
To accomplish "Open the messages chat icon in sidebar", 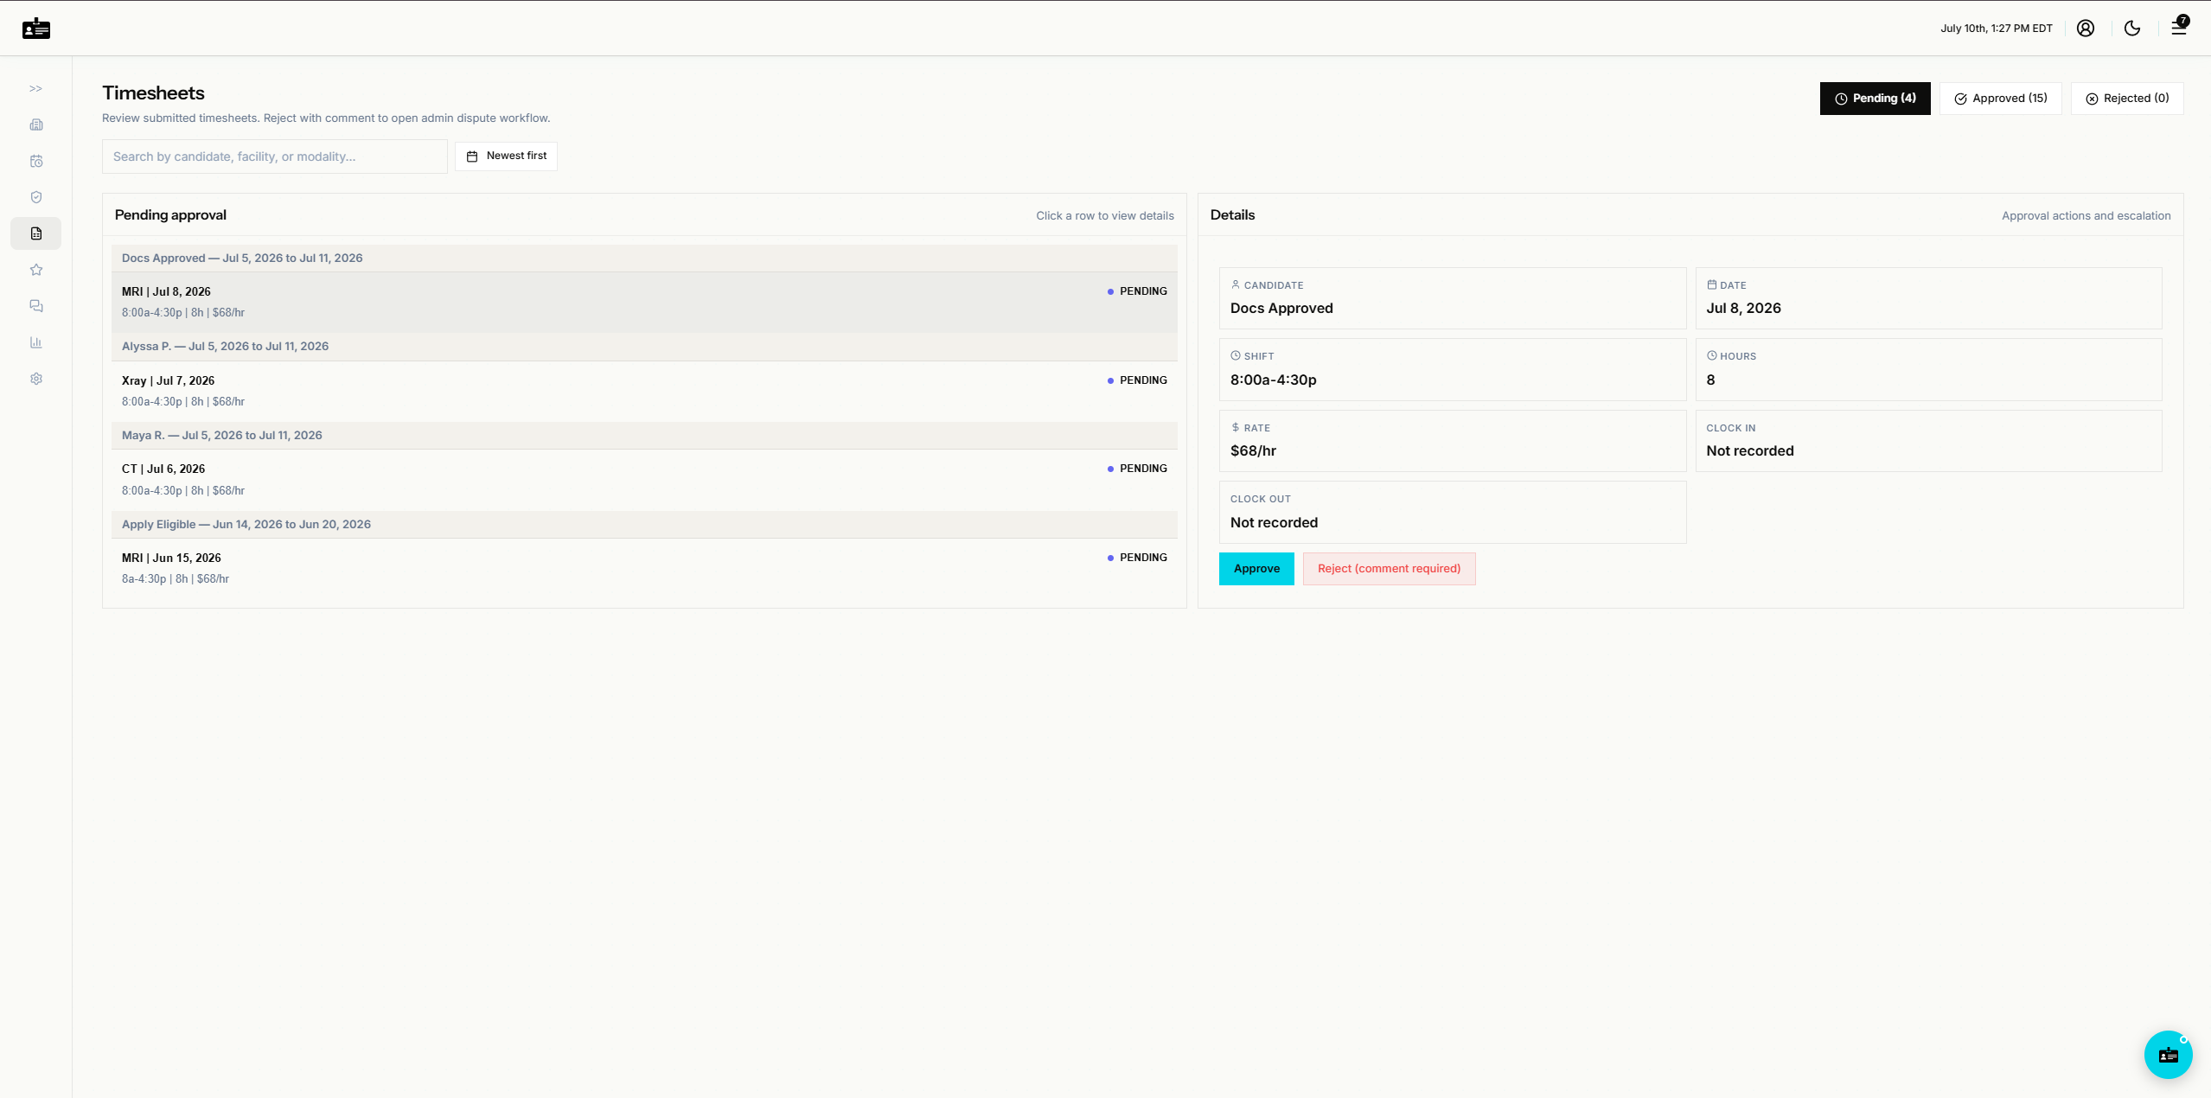I will tap(36, 306).
